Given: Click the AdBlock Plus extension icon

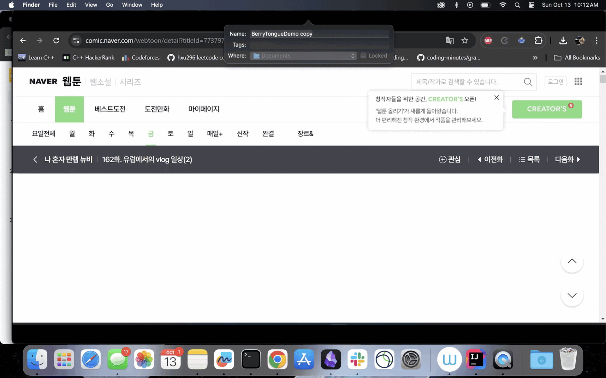Looking at the screenshot, I should point(488,41).
